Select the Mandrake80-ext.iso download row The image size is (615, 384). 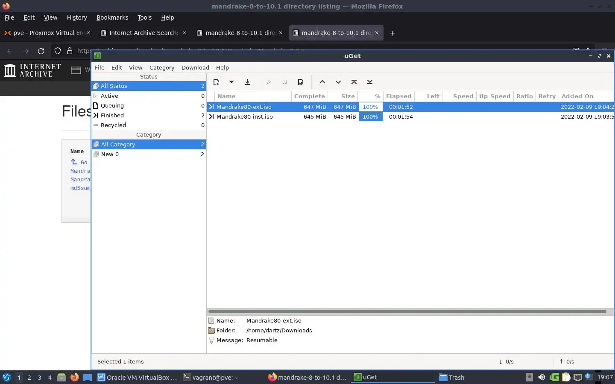410,107
